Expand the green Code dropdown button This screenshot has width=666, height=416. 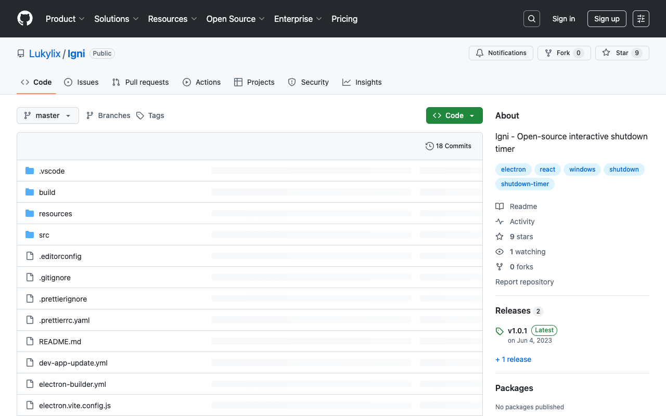pyautogui.click(x=454, y=115)
